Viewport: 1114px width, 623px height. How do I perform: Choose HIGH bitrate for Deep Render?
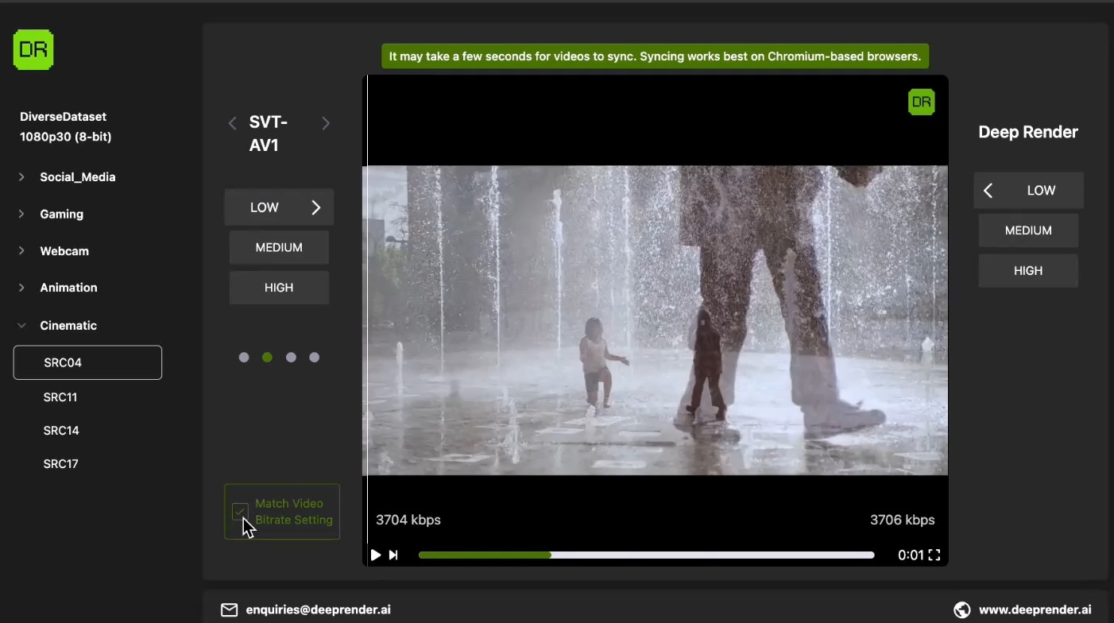tap(1028, 271)
